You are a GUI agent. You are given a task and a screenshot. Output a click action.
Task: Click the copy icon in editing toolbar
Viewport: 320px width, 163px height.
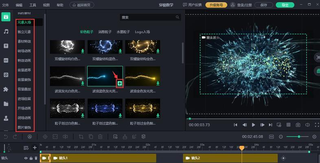click(91, 137)
